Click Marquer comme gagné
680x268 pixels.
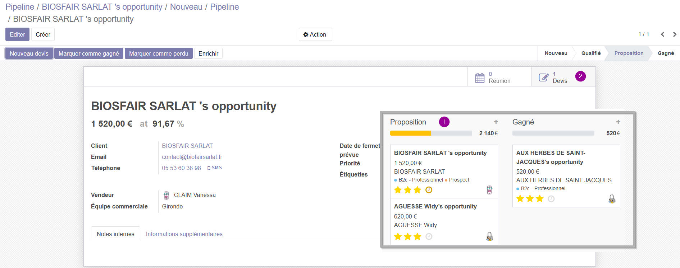pyautogui.click(x=89, y=53)
